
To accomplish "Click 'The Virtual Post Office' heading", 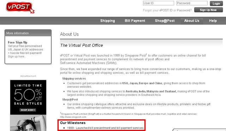I will [x=82, y=45].
